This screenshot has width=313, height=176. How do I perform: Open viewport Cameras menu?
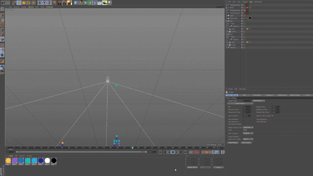point(16,7)
